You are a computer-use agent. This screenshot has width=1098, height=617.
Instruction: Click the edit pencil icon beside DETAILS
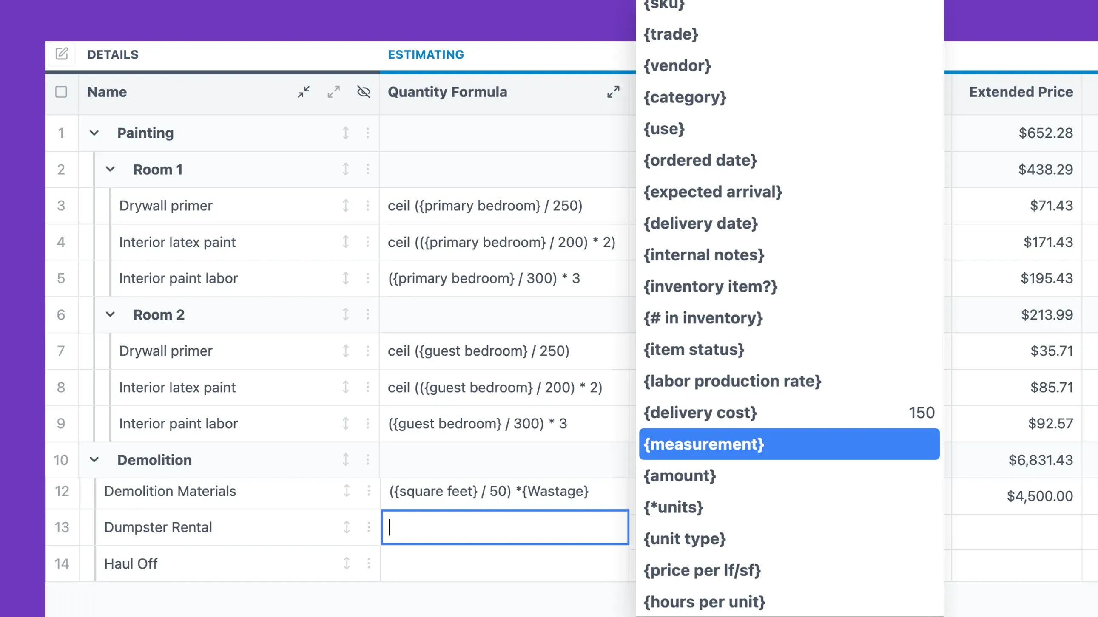61,54
